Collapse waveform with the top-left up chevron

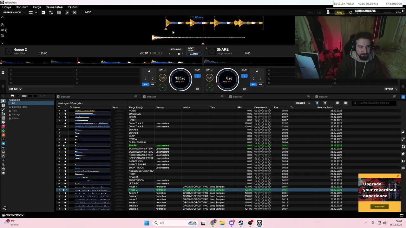[x=2, y=17]
